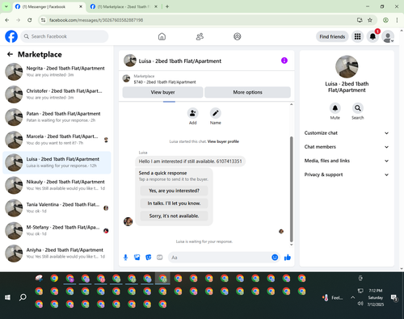
Task: Open Patan conversation
Action: [57, 117]
